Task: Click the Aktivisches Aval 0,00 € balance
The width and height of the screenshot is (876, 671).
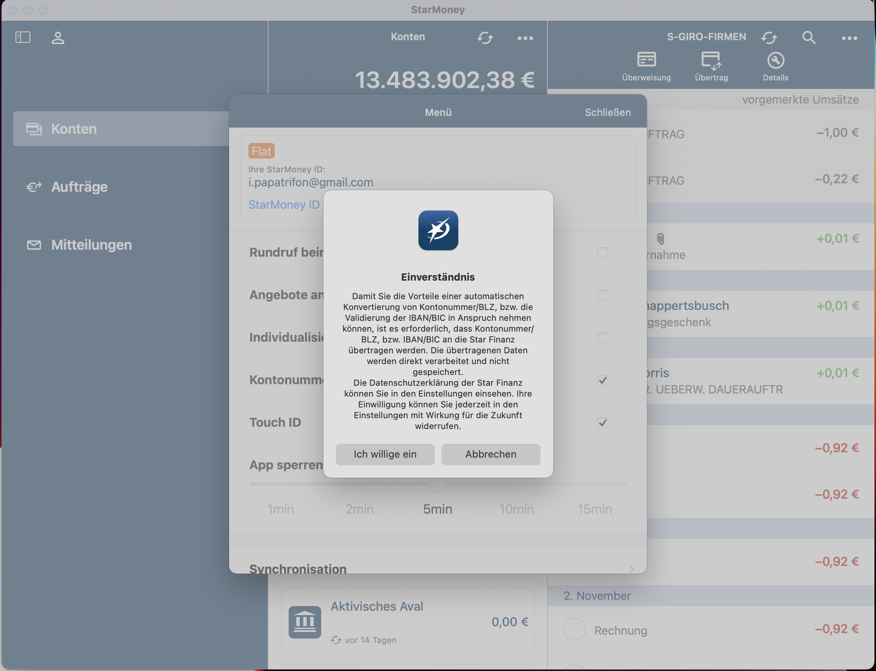Action: [x=510, y=622]
